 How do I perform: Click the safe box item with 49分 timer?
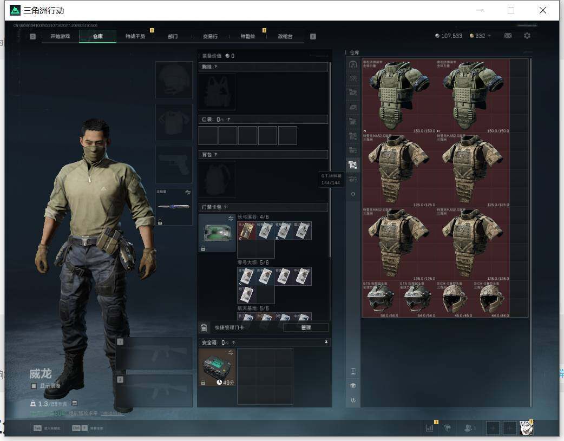click(x=217, y=367)
